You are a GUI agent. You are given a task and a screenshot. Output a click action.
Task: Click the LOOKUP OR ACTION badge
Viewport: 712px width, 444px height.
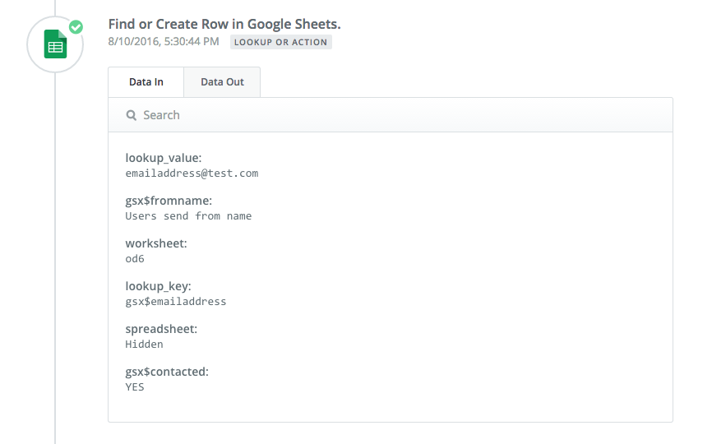tap(280, 42)
